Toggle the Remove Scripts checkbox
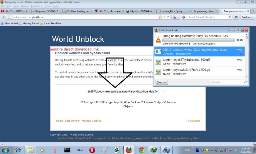This screenshot has height=154, width=256. click(142, 102)
